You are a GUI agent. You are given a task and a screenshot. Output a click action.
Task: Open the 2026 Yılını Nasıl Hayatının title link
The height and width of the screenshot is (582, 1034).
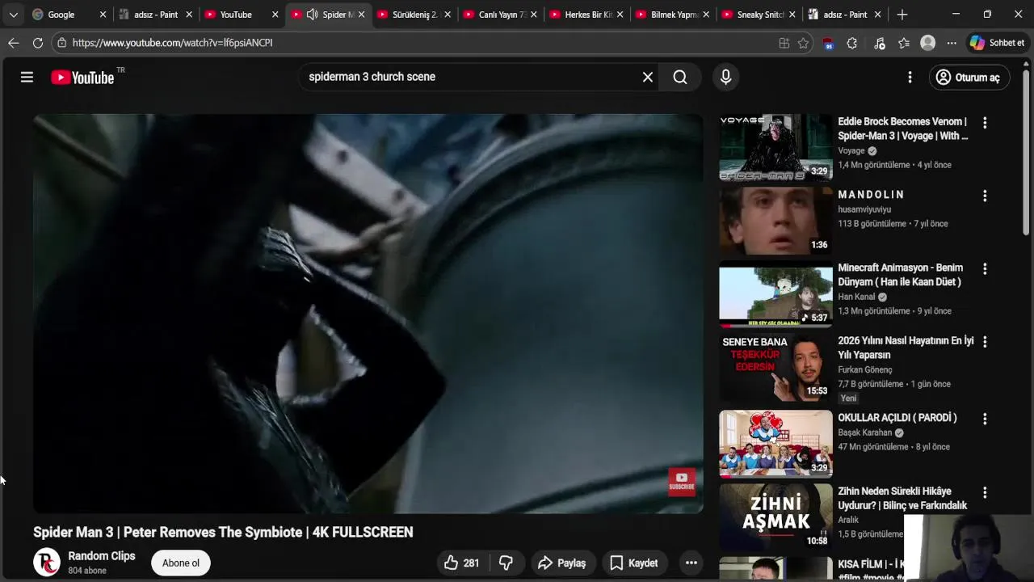pos(906,348)
